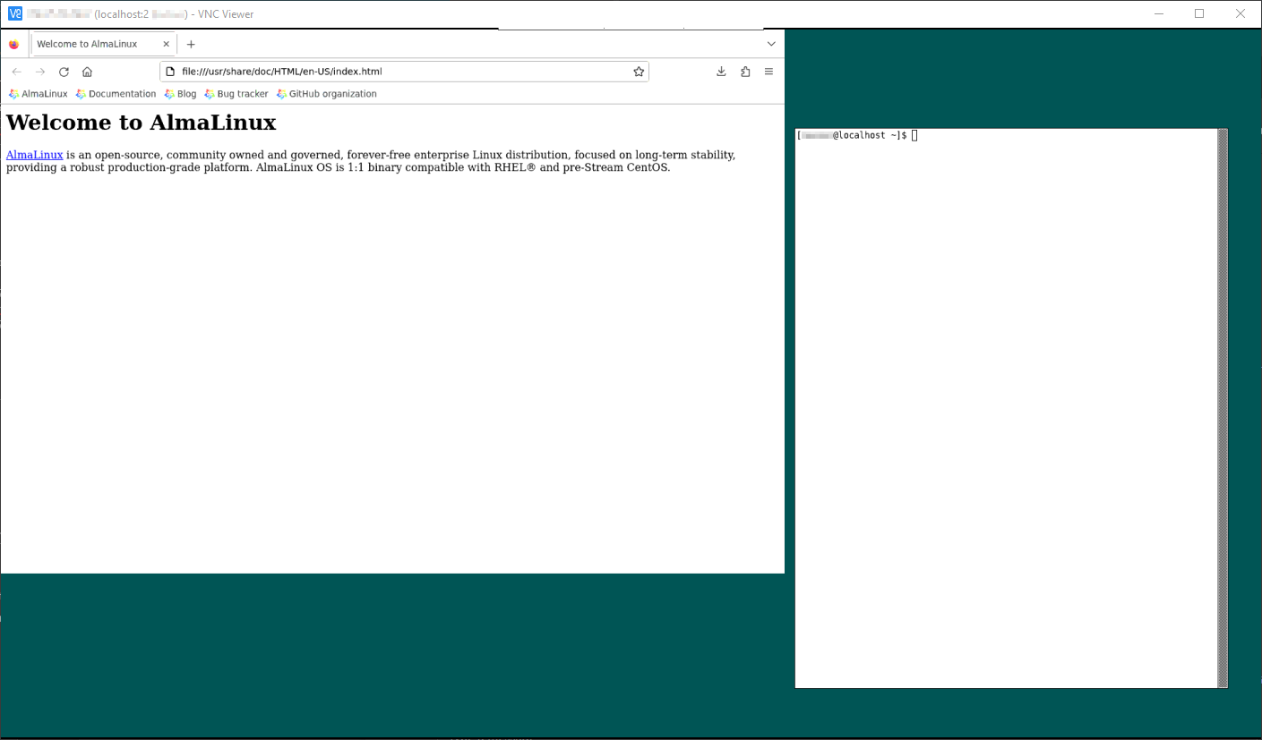Open the Extensions puzzle icon
Viewport: 1262px width, 740px height.
(x=745, y=72)
